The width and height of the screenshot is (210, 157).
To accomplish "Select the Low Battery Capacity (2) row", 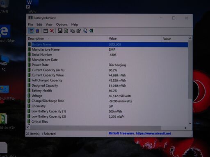I will [108, 117].
